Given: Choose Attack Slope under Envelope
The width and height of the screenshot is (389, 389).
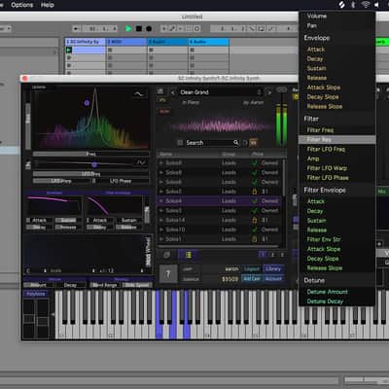Looking at the screenshot, I should click(324, 88).
